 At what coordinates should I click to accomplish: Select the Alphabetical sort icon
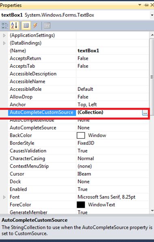click(x=14, y=26)
